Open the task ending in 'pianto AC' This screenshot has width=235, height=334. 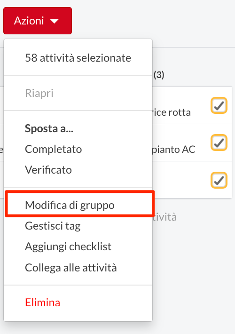[174, 149]
